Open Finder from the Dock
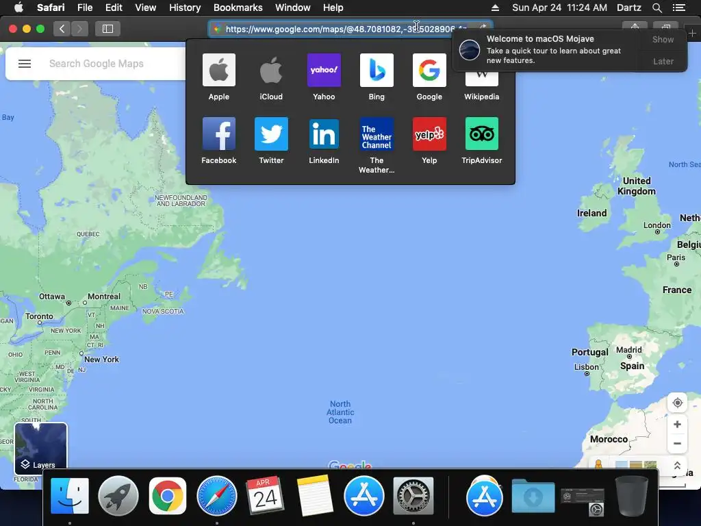The height and width of the screenshot is (526, 701). point(70,496)
